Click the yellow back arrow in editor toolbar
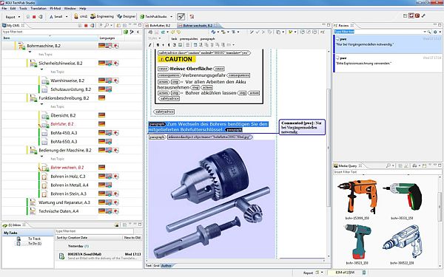 172,32
